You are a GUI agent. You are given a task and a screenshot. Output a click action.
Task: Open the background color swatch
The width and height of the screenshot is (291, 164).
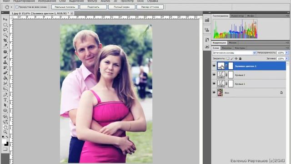(7, 144)
